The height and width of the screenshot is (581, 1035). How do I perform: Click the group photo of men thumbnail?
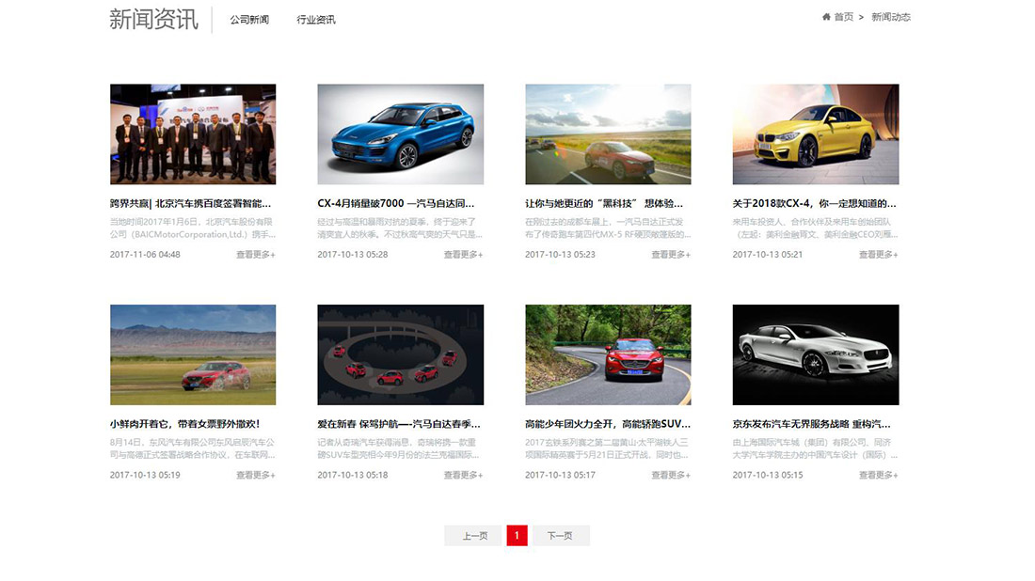click(x=193, y=134)
